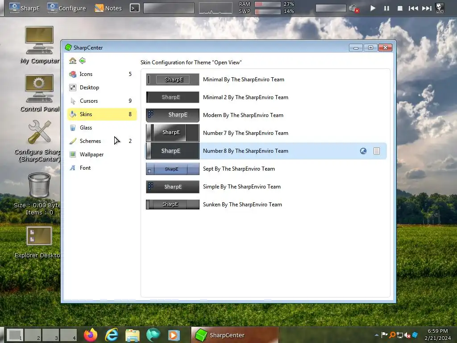Show hidden tray icons arrow
Screen dimensions: 457x343
tap(377, 335)
